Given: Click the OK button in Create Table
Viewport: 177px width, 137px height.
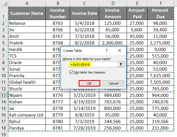Looking at the screenshot, I should 90,83.
